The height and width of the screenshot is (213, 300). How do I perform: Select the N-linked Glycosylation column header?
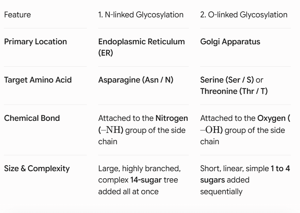point(141,15)
